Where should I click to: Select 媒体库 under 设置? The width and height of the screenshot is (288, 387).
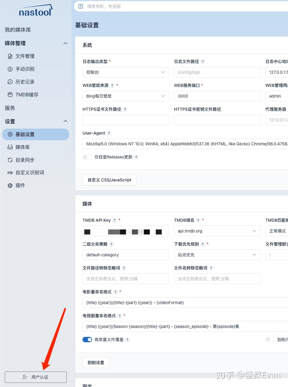[22, 147]
